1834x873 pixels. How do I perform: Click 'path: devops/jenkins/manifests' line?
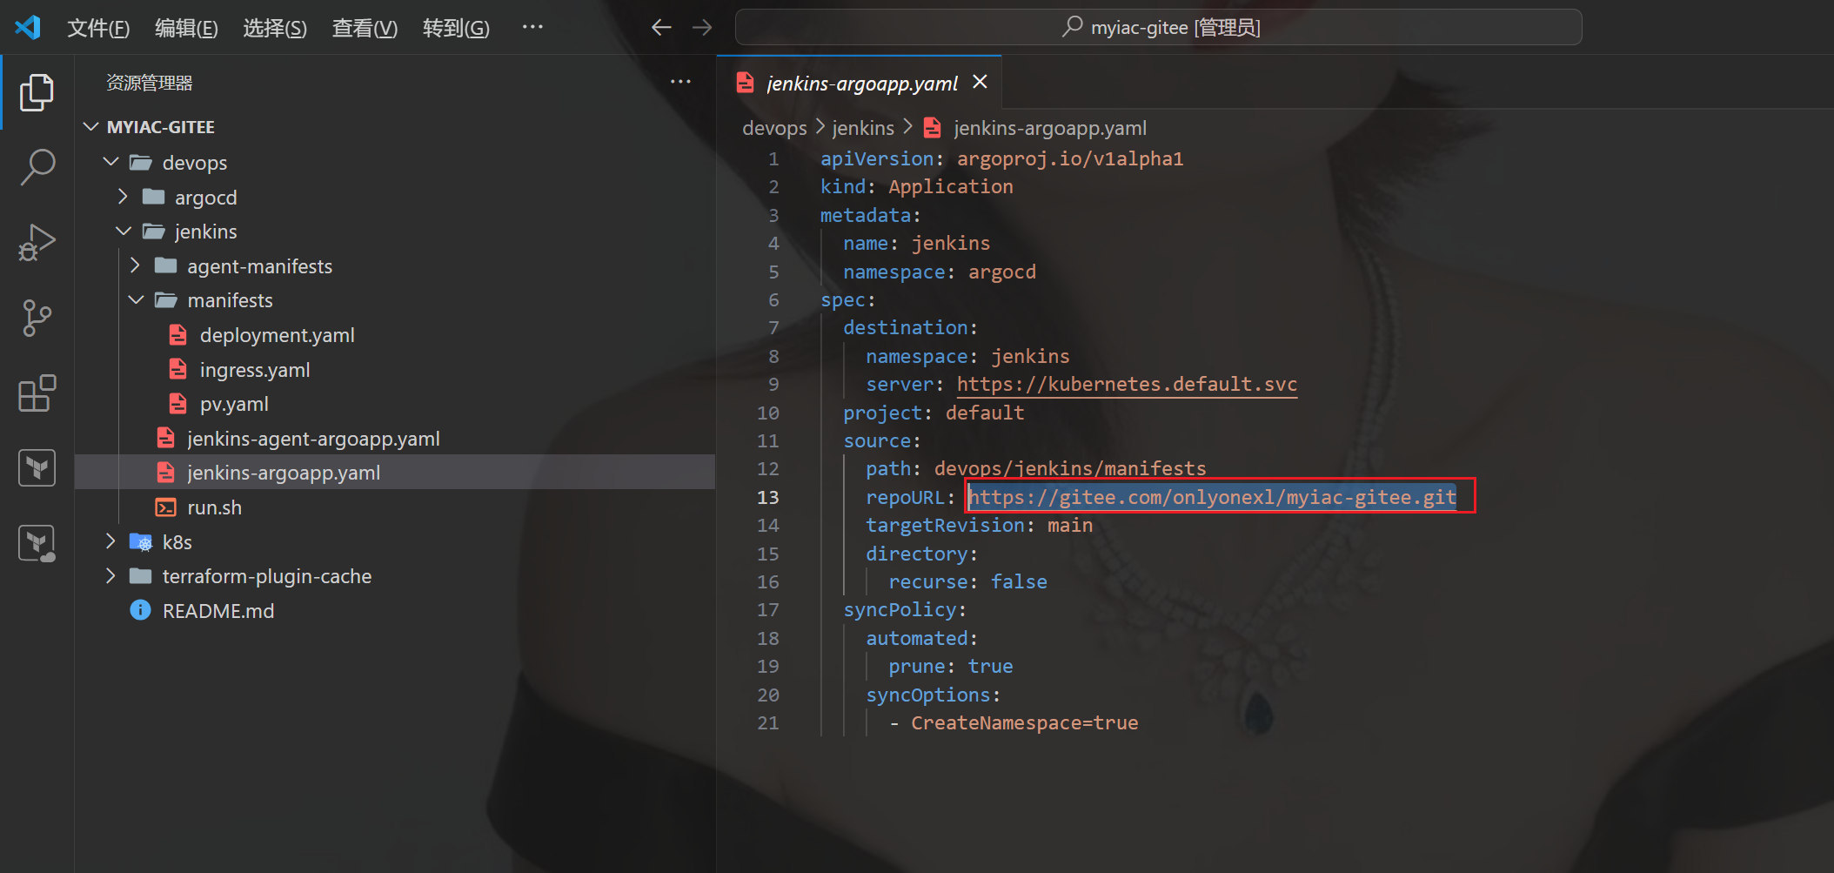point(1035,469)
